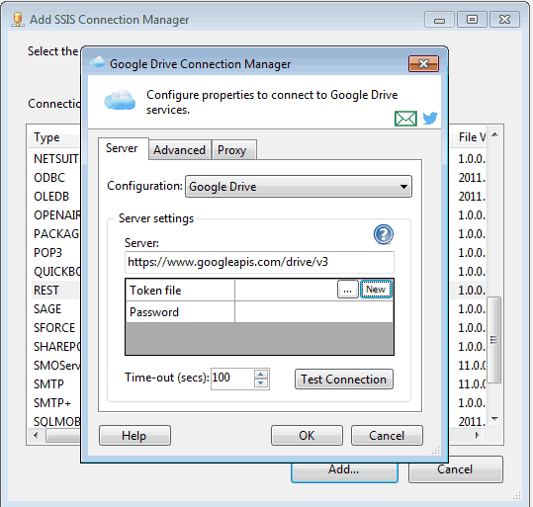Click the list vertical scrollbar up arrow

pyautogui.click(x=494, y=135)
